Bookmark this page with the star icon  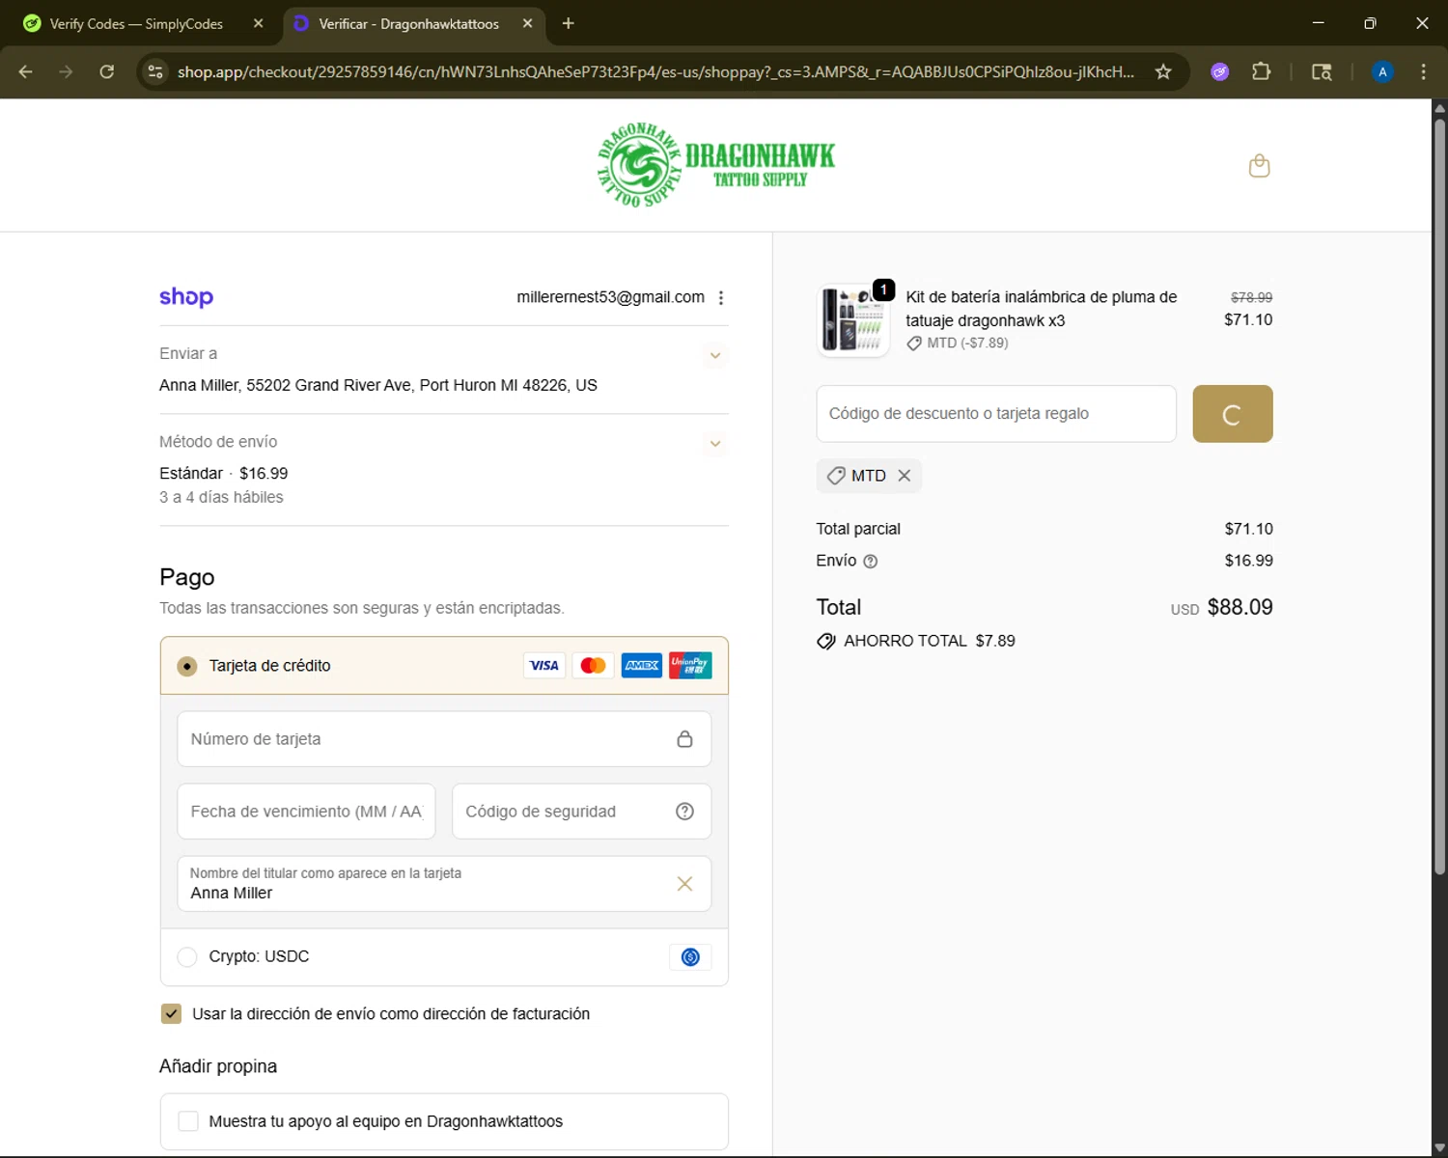[1163, 71]
